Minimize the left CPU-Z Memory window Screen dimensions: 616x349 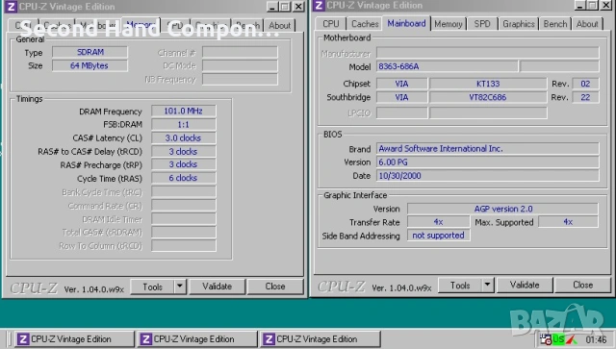coord(271,7)
